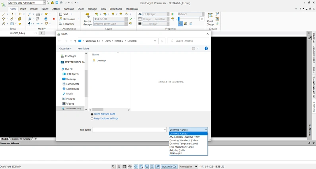Click the back arrow in Open dialog
This screenshot has width=316, height=169.
click(x=60, y=41)
